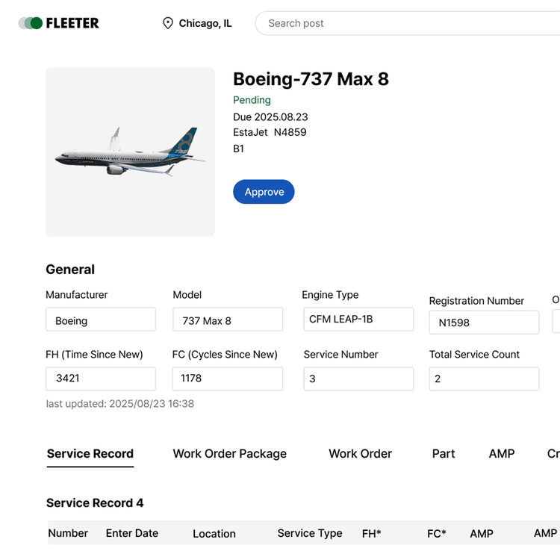Edit the Registration Number field N1598
This screenshot has height=560, width=560.
pyautogui.click(x=484, y=323)
